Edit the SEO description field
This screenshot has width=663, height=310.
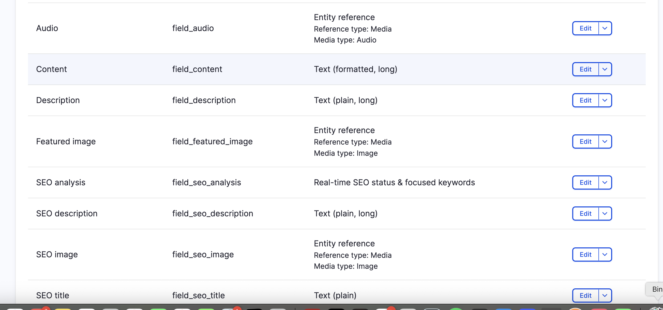[585, 213]
